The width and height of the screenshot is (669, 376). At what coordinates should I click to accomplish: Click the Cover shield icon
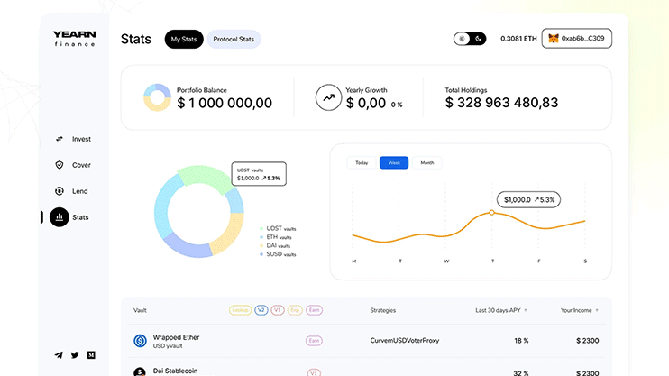[60, 165]
